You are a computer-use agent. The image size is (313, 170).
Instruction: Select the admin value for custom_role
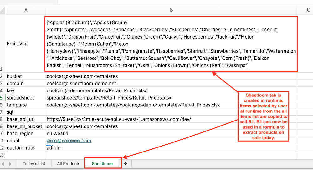pos(54,148)
